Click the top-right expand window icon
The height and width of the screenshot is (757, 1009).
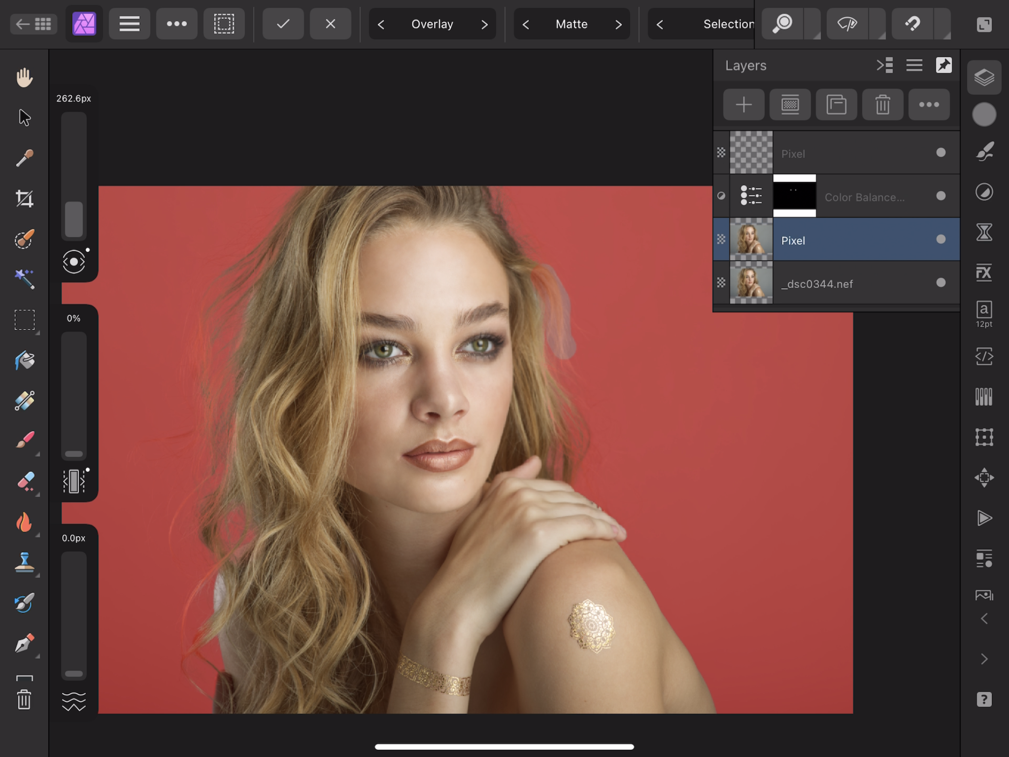click(984, 24)
